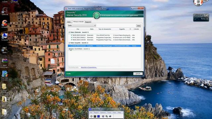
Task: Open the CamStudio Tools menu
Action: (109, 112)
